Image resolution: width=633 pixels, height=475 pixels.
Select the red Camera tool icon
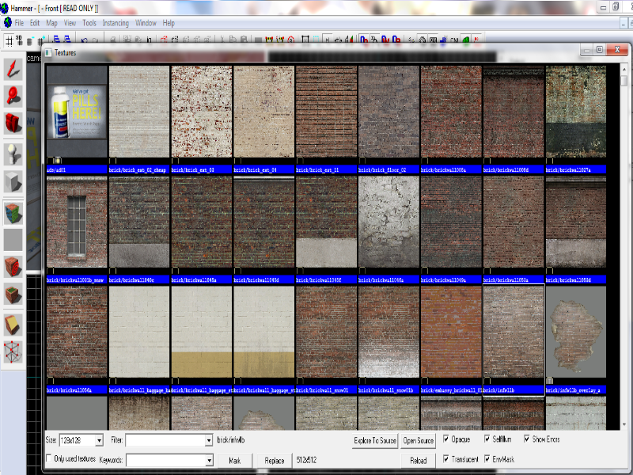[13, 123]
